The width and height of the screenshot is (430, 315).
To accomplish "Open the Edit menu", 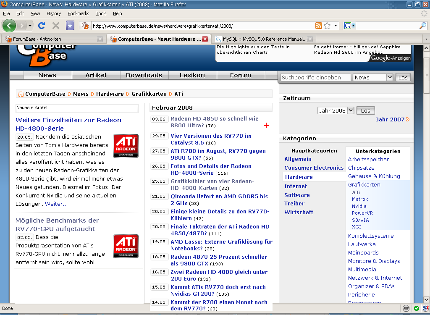I will (20, 13).
